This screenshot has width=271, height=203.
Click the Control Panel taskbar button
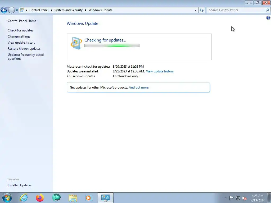point(106,198)
